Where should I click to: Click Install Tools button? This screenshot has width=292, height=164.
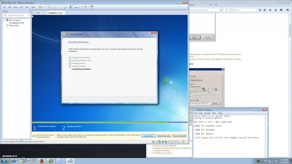(x=148, y=136)
